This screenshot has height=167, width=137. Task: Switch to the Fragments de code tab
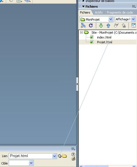(120, 12)
